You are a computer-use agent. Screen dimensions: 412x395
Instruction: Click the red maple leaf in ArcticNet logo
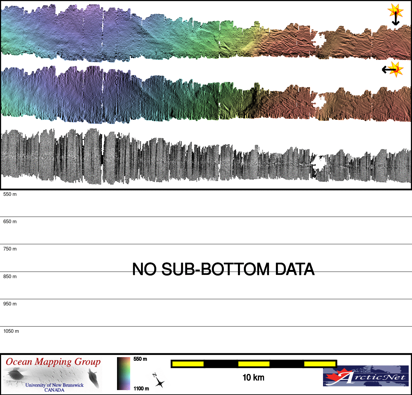(x=337, y=377)
